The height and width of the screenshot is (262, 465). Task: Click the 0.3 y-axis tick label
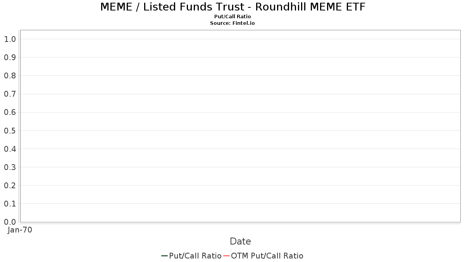10,167
